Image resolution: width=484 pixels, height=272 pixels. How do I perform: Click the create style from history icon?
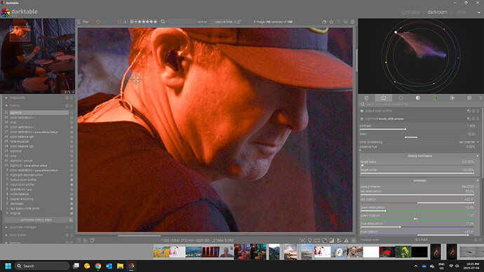(x=71, y=220)
